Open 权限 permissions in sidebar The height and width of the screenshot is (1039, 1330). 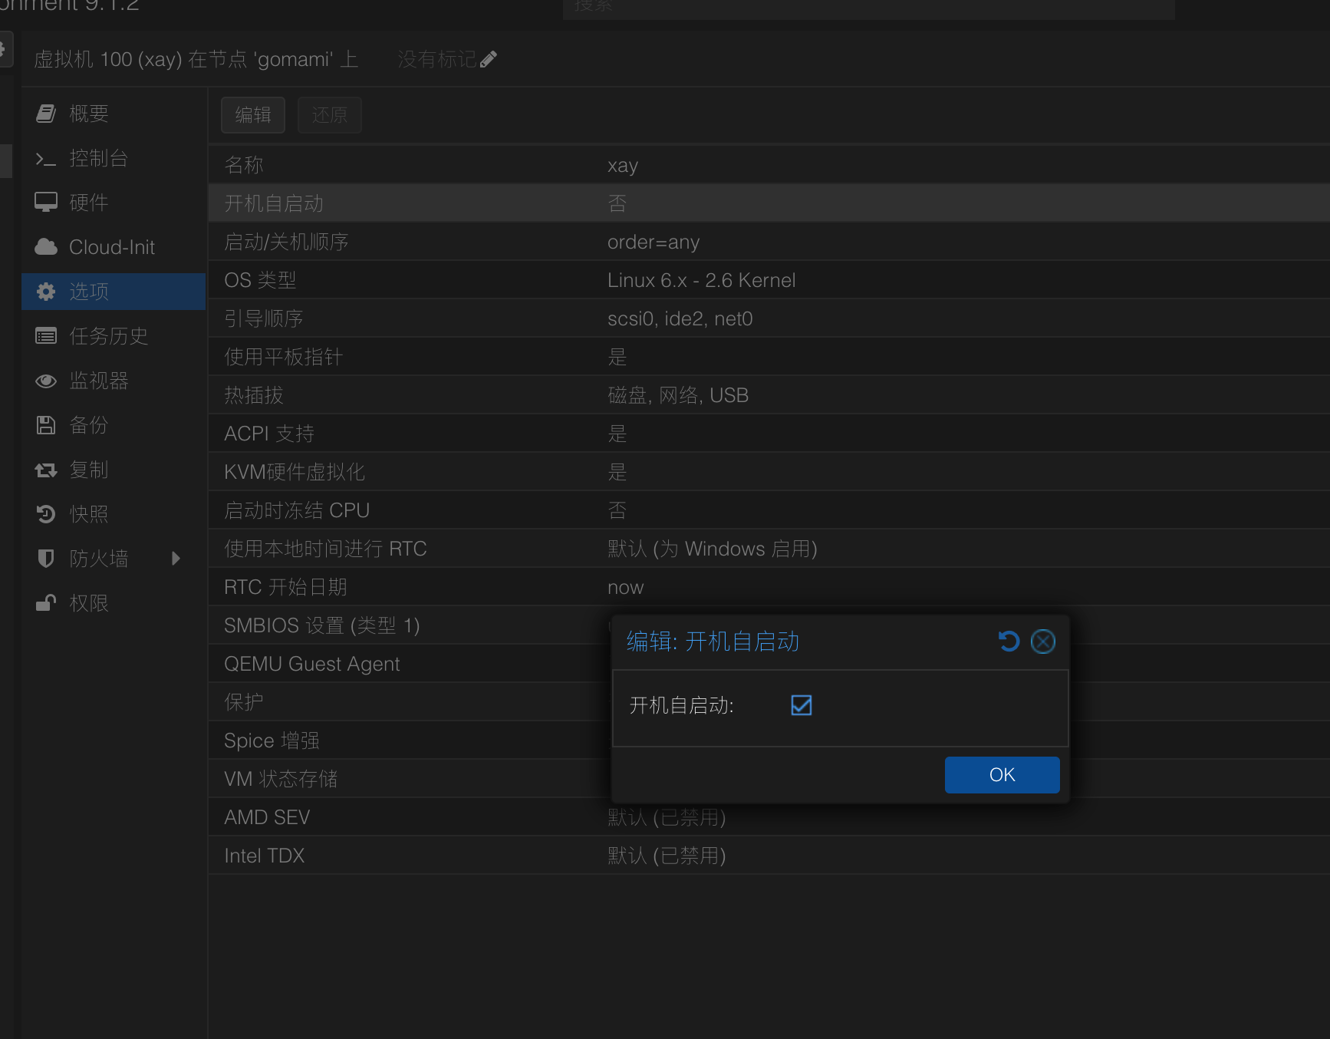(89, 603)
